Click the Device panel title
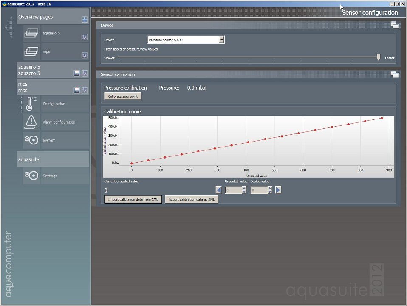 pos(107,25)
